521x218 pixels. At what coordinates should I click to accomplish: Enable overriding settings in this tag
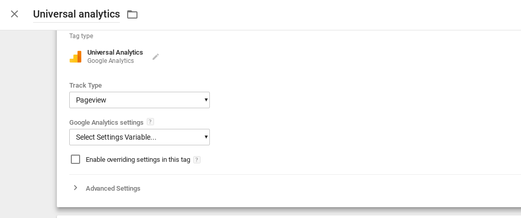point(75,159)
